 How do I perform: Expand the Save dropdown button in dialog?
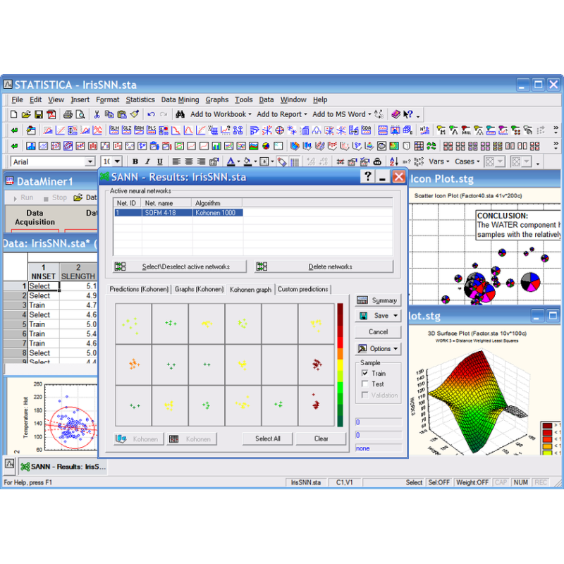pyautogui.click(x=396, y=317)
